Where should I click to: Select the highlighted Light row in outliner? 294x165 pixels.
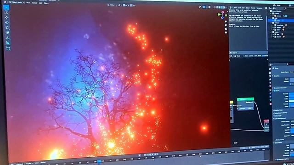281,21
